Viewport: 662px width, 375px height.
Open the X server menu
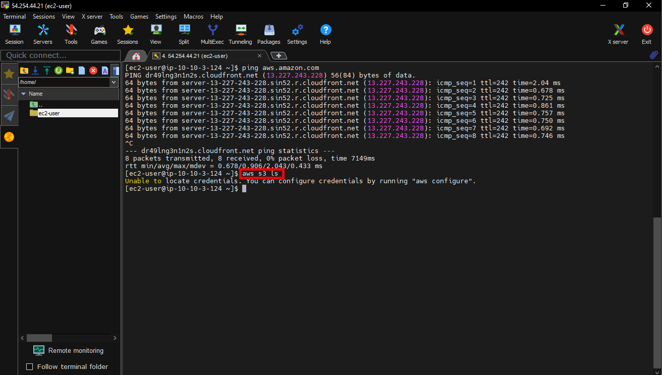92,17
